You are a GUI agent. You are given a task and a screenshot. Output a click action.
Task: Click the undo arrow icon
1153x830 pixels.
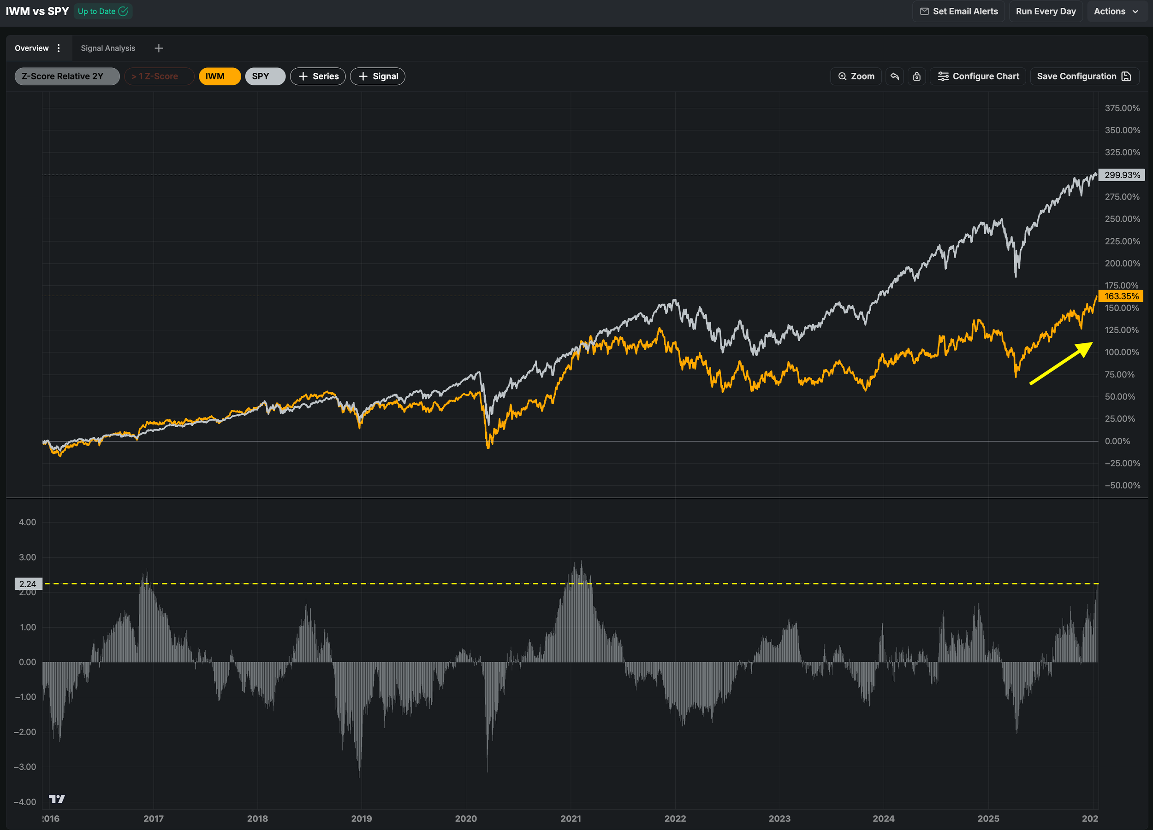coord(895,76)
